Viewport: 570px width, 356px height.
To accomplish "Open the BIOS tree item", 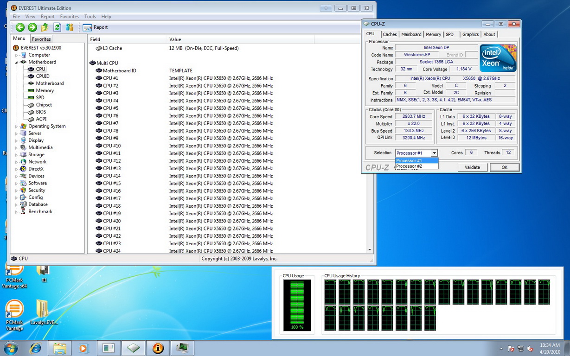I will 41,112.
